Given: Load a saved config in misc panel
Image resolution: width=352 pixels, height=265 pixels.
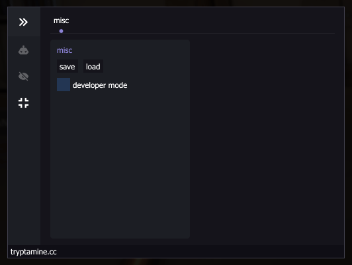Looking at the screenshot, I should tap(93, 66).
